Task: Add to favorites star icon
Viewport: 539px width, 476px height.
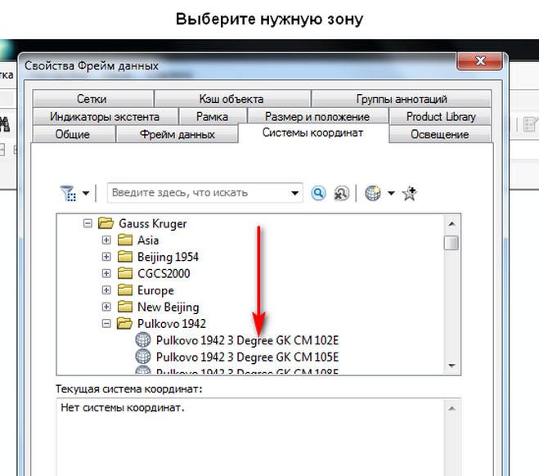Action: point(410,193)
